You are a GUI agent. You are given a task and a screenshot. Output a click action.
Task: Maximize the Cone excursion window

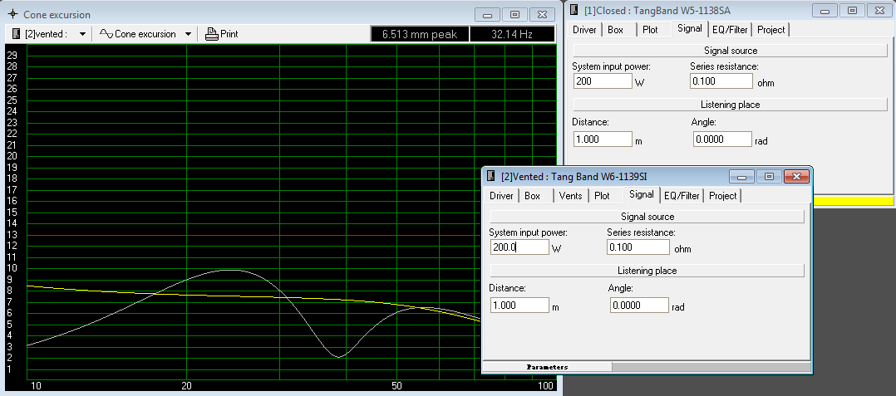(x=514, y=15)
